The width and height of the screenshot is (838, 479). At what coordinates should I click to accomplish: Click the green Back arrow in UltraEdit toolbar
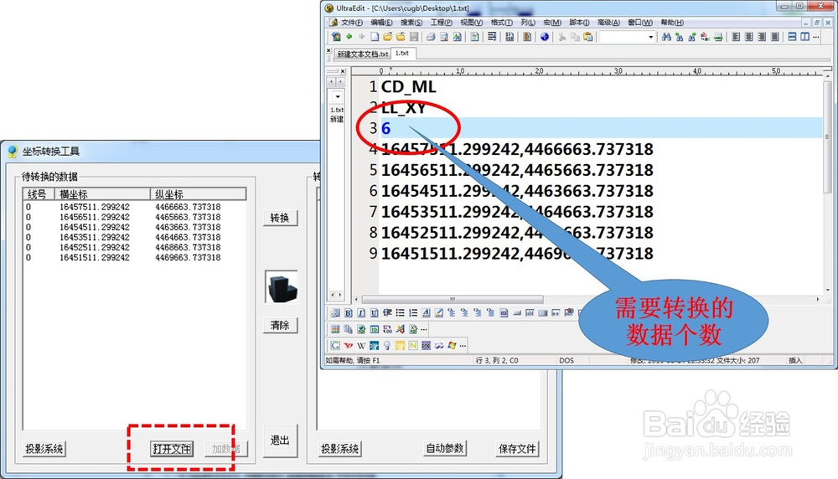click(349, 37)
